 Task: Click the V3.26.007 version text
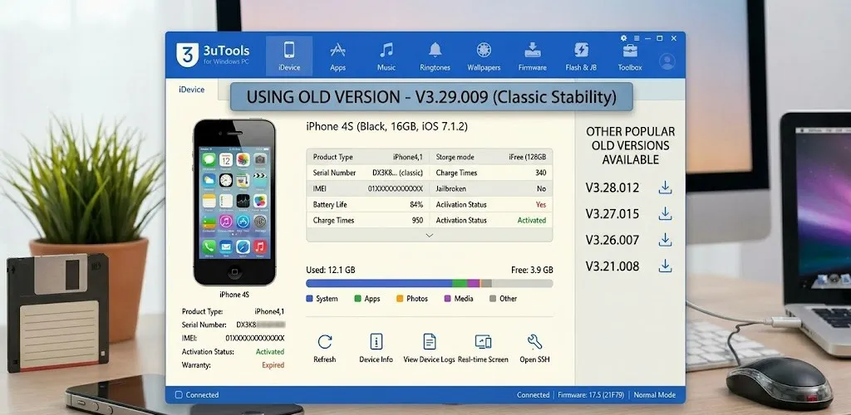click(x=612, y=240)
